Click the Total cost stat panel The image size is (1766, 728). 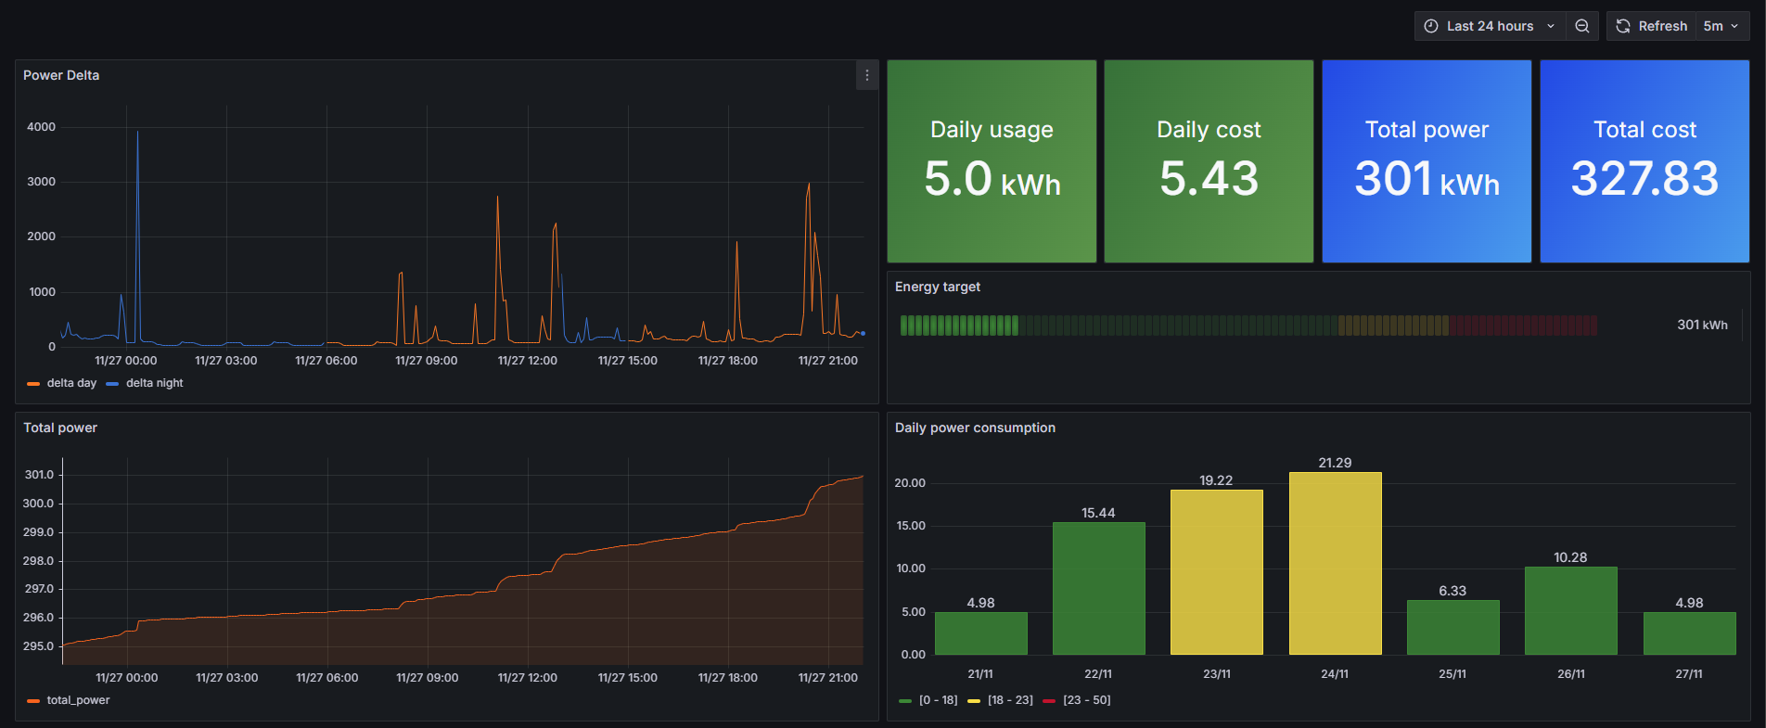pyautogui.click(x=1644, y=161)
